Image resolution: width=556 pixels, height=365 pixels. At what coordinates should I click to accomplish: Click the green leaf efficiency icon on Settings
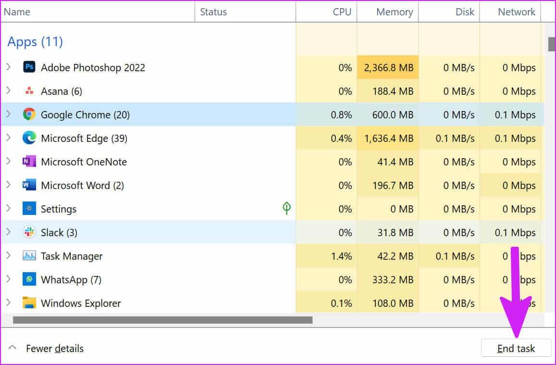click(287, 208)
